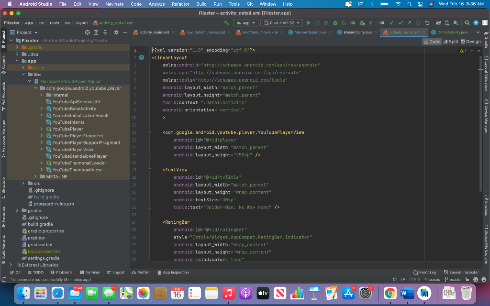Switch editor to Split view
Screen dimensions: 490x306
[451, 42]
